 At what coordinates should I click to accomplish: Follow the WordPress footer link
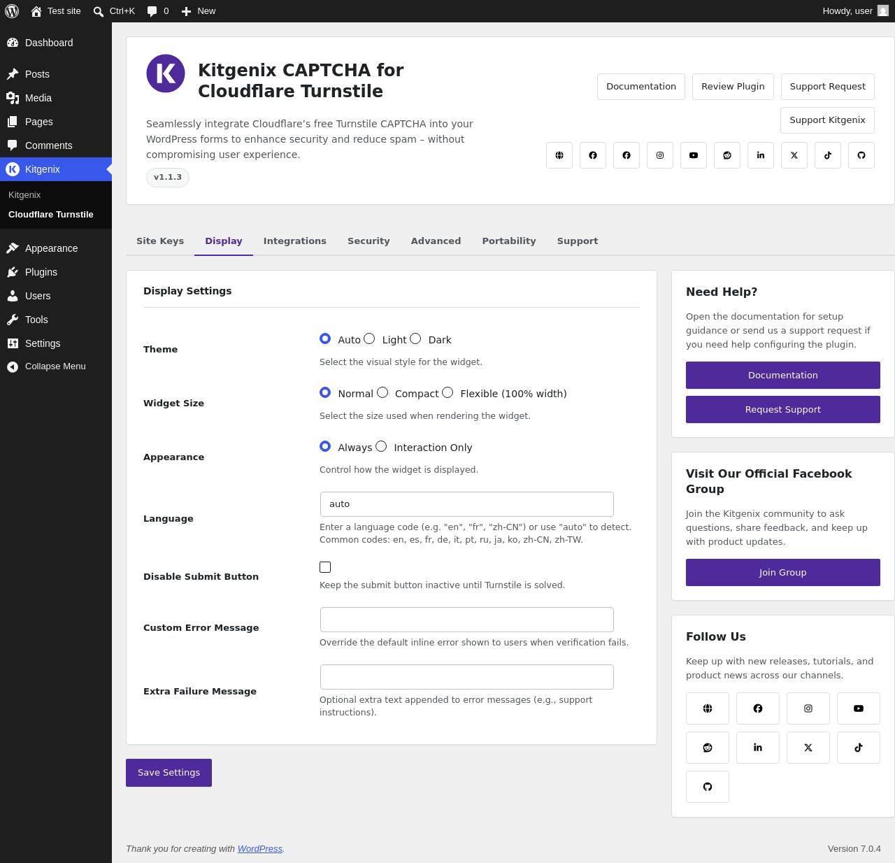point(260,849)
